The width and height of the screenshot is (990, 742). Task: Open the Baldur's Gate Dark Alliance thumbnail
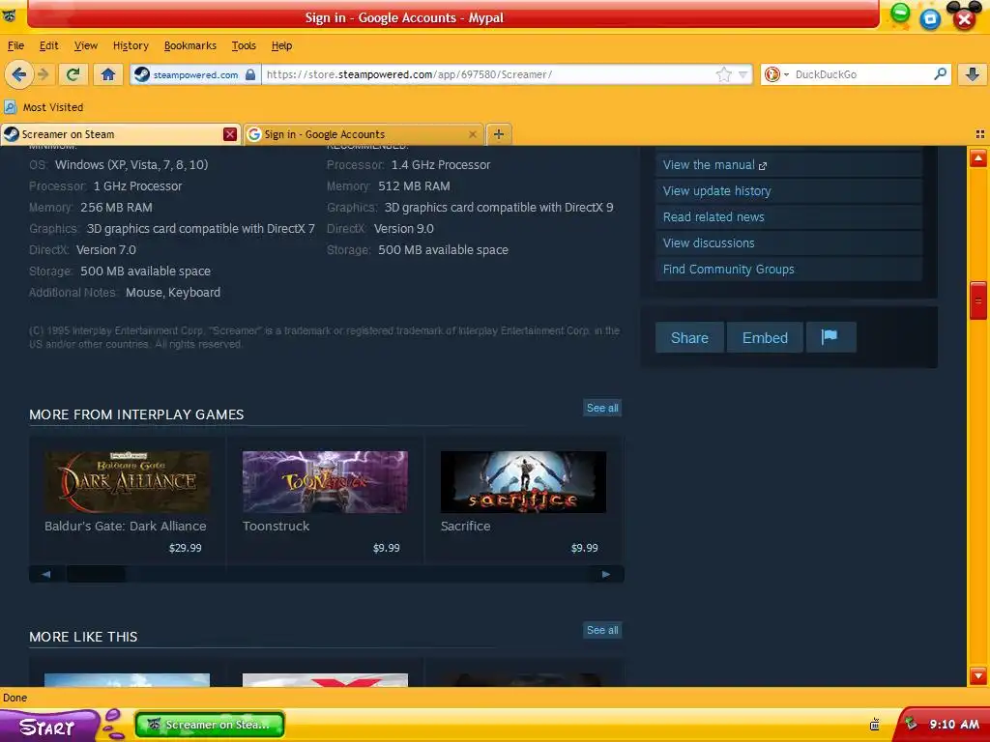[x=127, y=481]
